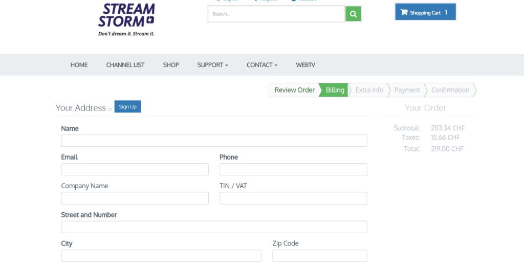The image size is (524, 267).
Task: Click the tagline 'Don't dream it. Stream it.'
Action: coord(126,34)
